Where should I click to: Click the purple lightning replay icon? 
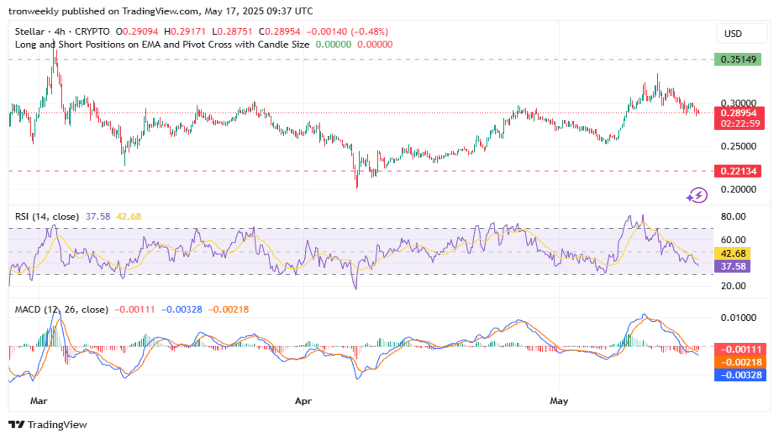click(697, 196)
